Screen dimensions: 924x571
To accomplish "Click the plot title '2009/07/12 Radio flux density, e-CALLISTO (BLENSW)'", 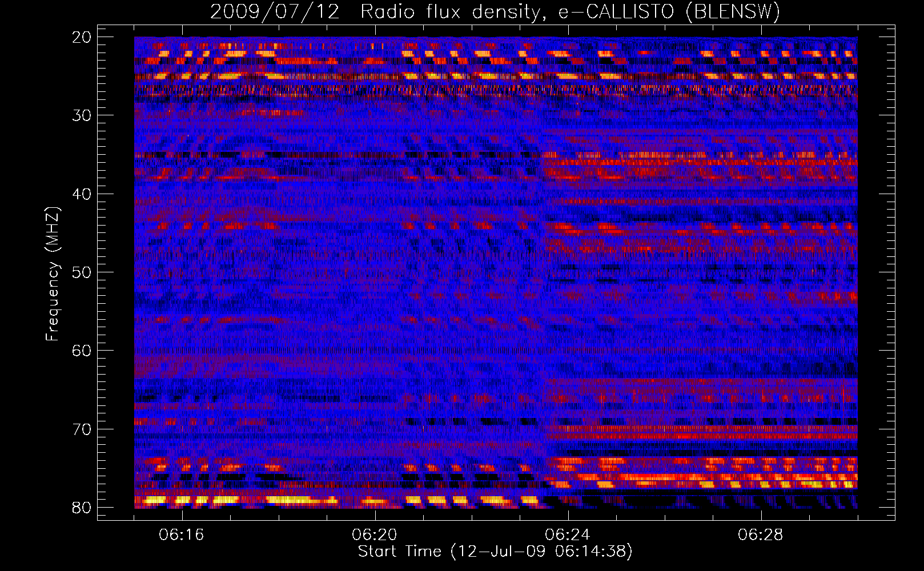I will click(x=495, y=12).
